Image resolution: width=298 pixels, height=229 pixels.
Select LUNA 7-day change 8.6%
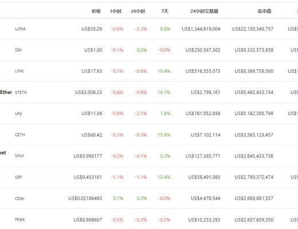click(x=165, y=29)
